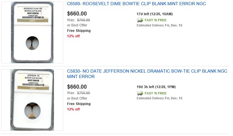Click the red '12% off' on Roosevelt dime listing
The image size is (233, 136).
tap(73, 36)
